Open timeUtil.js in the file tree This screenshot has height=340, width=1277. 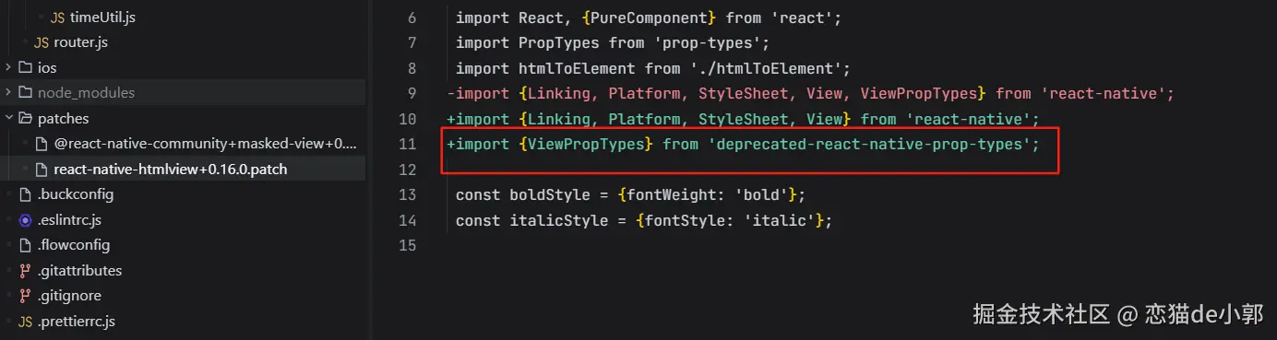(102, 18)
